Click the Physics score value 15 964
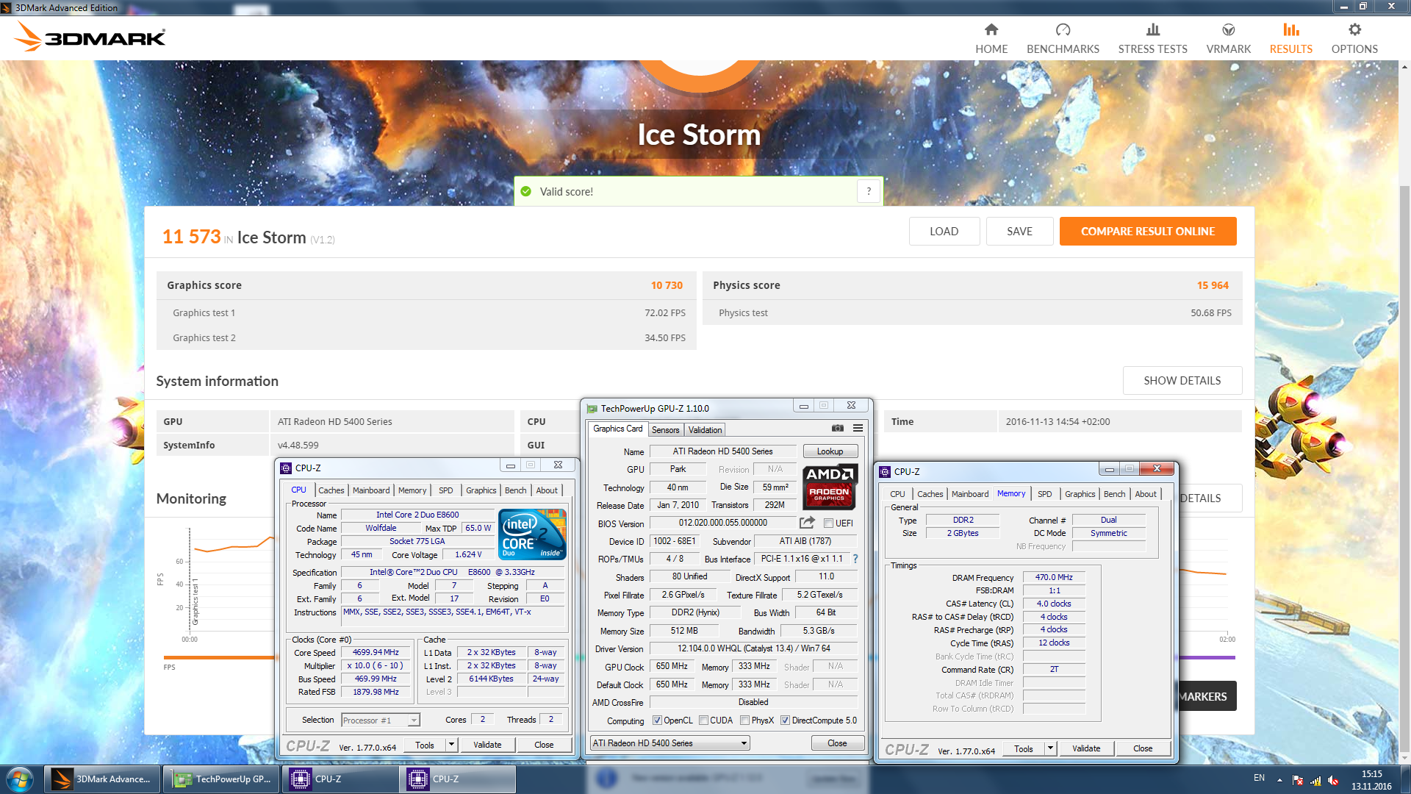The height and width of the screenshot is (794, 1411). (x=1213, y=285)
